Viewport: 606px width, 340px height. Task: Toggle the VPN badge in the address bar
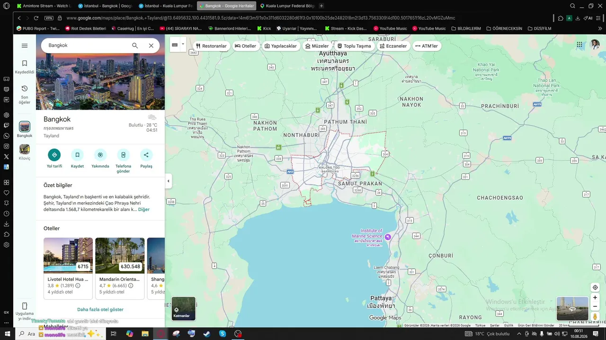pos(49,18)
